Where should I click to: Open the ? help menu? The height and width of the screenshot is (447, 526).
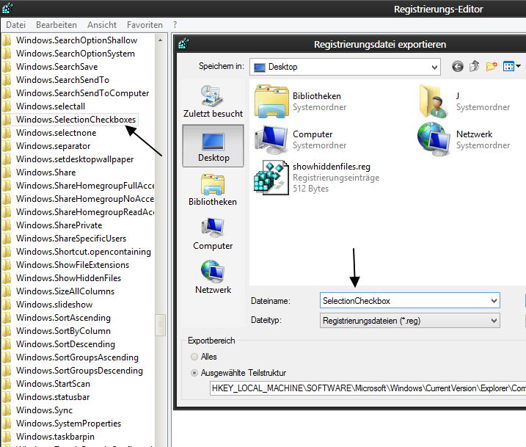click(x=175, y=25)
